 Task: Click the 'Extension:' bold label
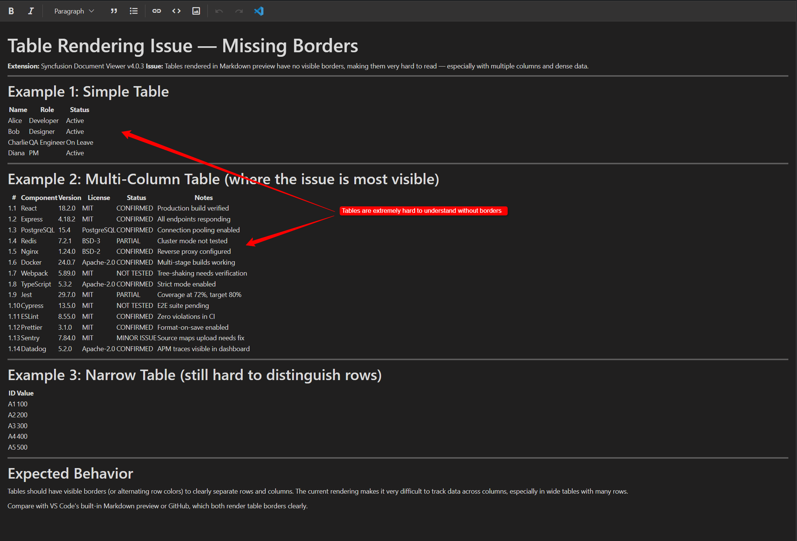click(23, 66)
